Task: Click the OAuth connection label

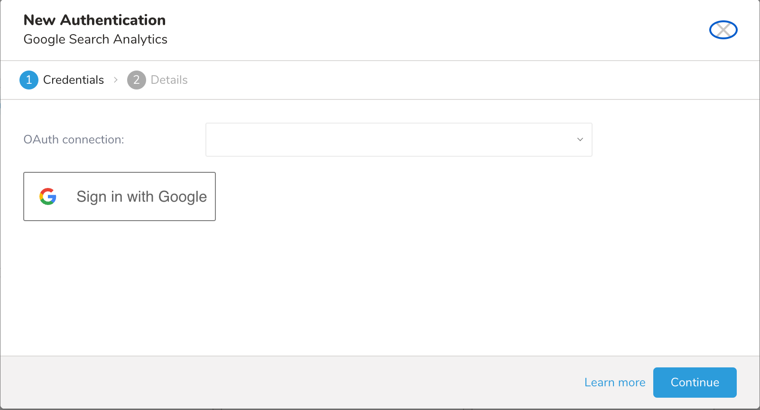Action: [74, 140]
